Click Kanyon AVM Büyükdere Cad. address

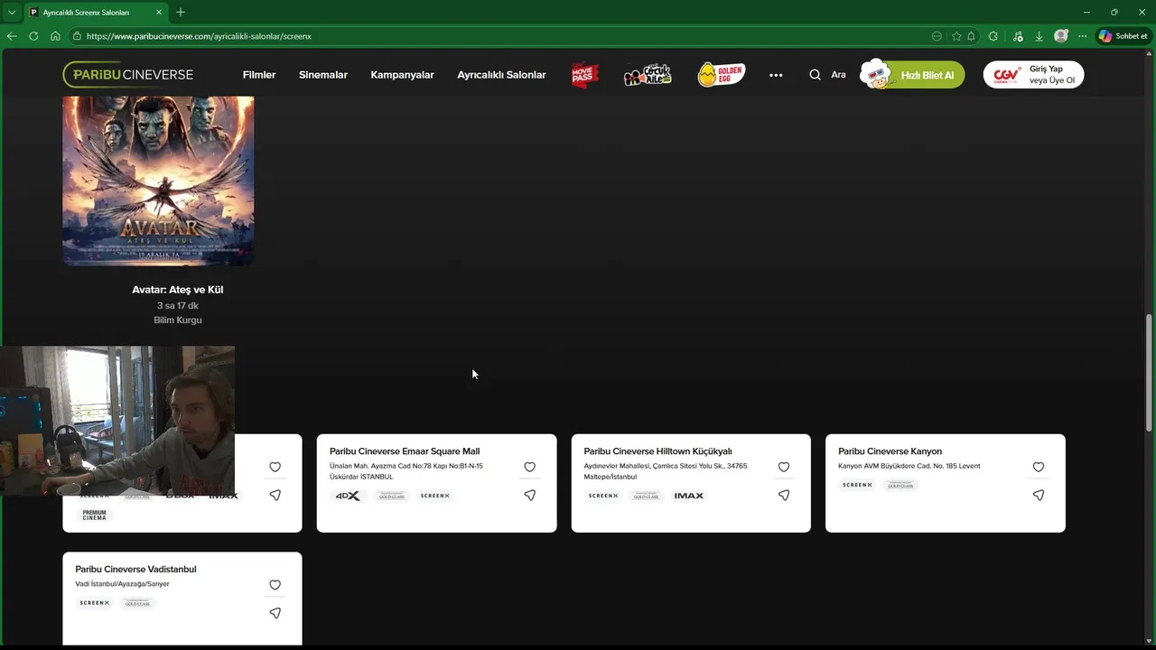pos(909,466)
